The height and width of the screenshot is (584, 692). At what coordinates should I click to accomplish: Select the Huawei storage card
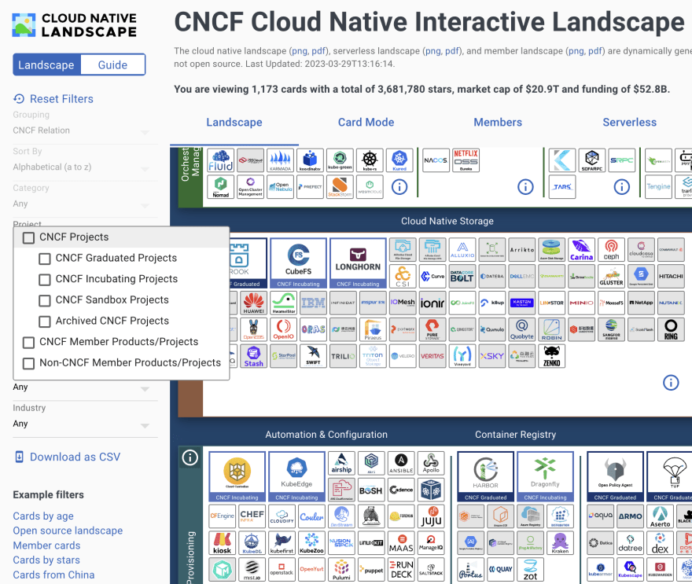click(254, 303)
